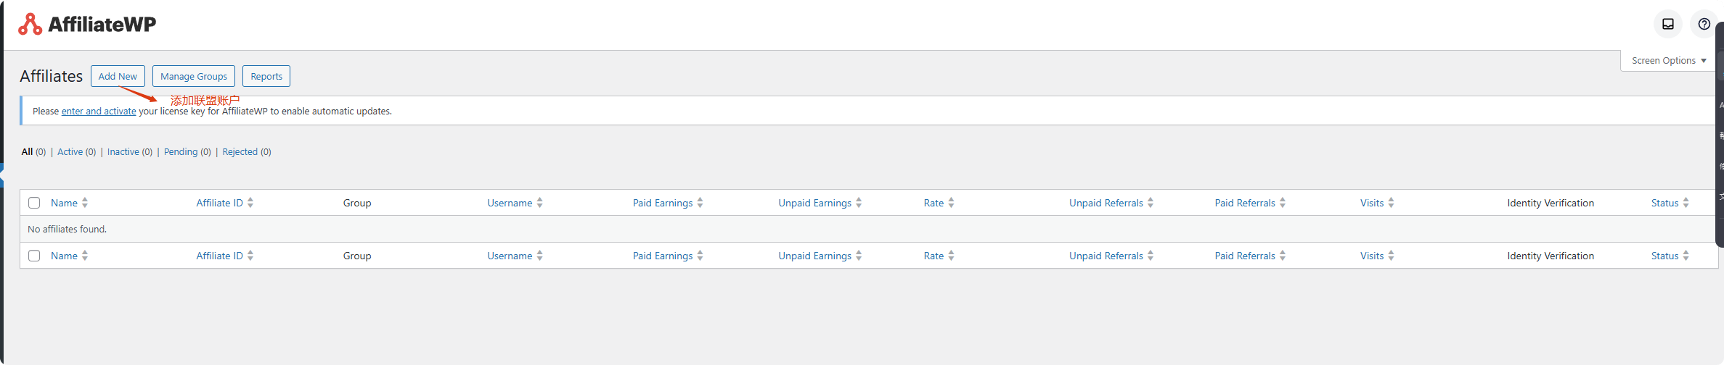Expand the Screen Options dropdown
The height and width of the screenshot is (365, 1724).
tap(1668, 61)
